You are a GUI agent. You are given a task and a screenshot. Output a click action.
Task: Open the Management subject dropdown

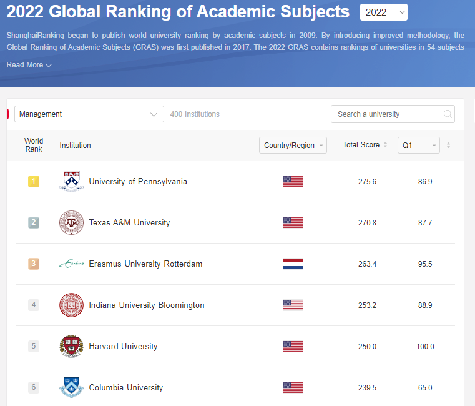tap(89, 114)
